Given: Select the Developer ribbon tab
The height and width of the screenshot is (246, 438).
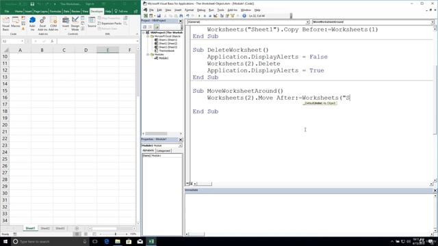Looking at the screenshot, I should (x=96, y=12).
